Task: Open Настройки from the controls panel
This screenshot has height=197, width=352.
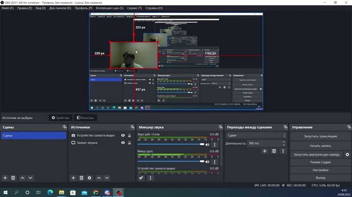Action: 321,170
